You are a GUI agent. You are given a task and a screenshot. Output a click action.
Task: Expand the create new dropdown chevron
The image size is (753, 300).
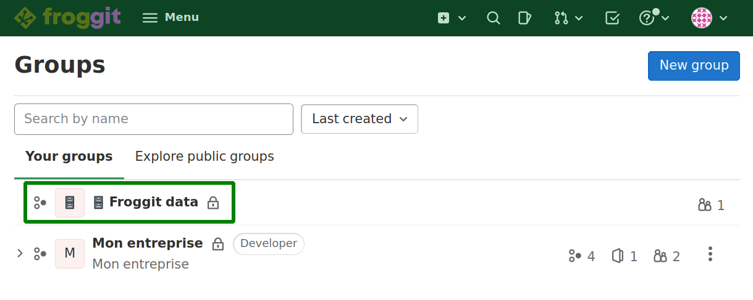tap(462, 18)
